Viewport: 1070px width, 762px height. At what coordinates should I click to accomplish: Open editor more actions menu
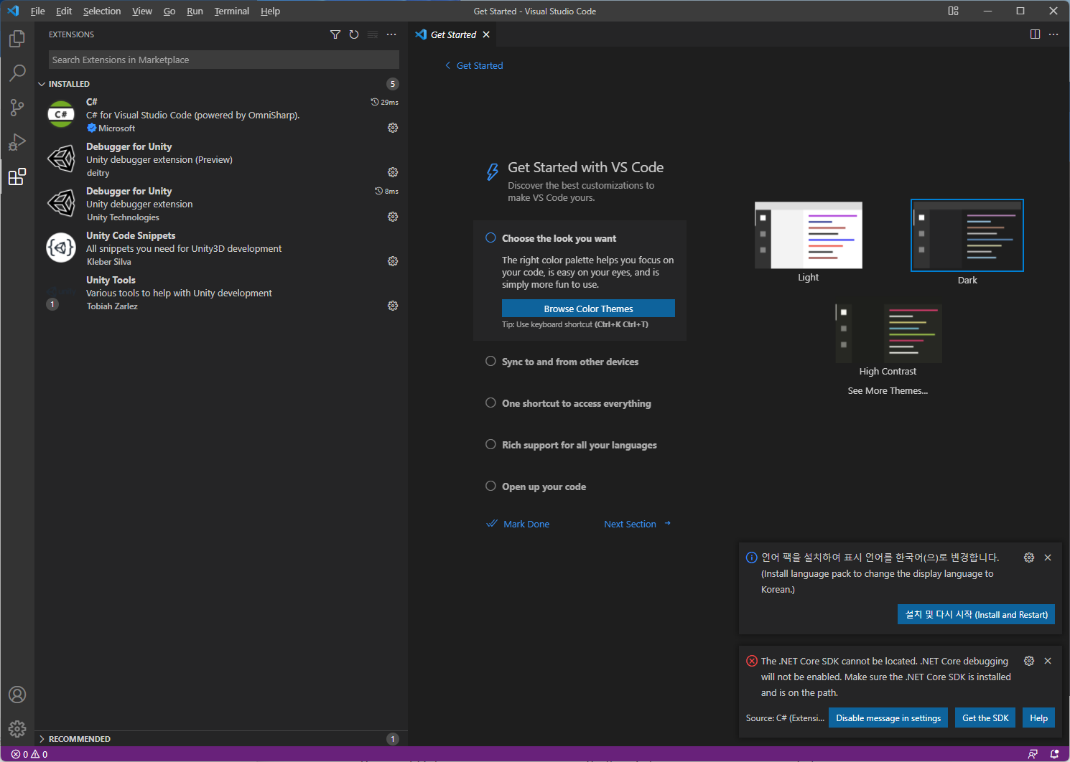[x=1053, y=34]
